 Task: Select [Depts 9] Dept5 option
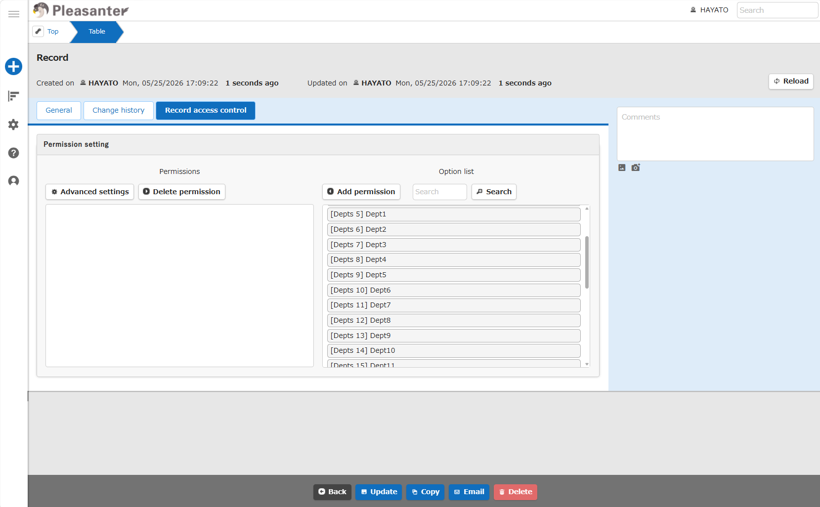click(x=454, y=275)
